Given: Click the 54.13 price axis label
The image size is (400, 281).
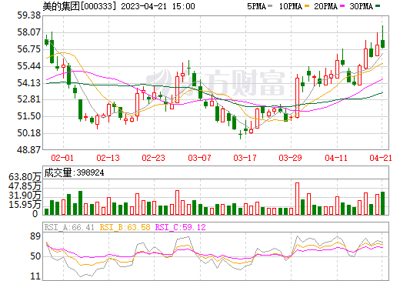Looking at the screenshot, I should point(29,83).
